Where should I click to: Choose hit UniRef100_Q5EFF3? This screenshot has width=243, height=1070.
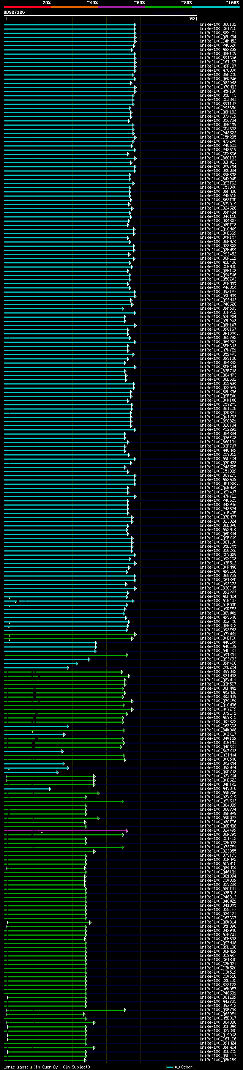(x=218, y=96)
